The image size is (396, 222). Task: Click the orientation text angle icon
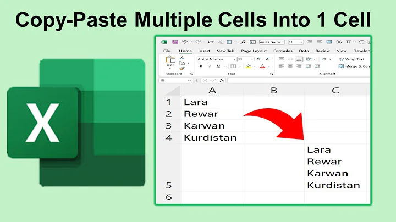click(x=309, y=59)
